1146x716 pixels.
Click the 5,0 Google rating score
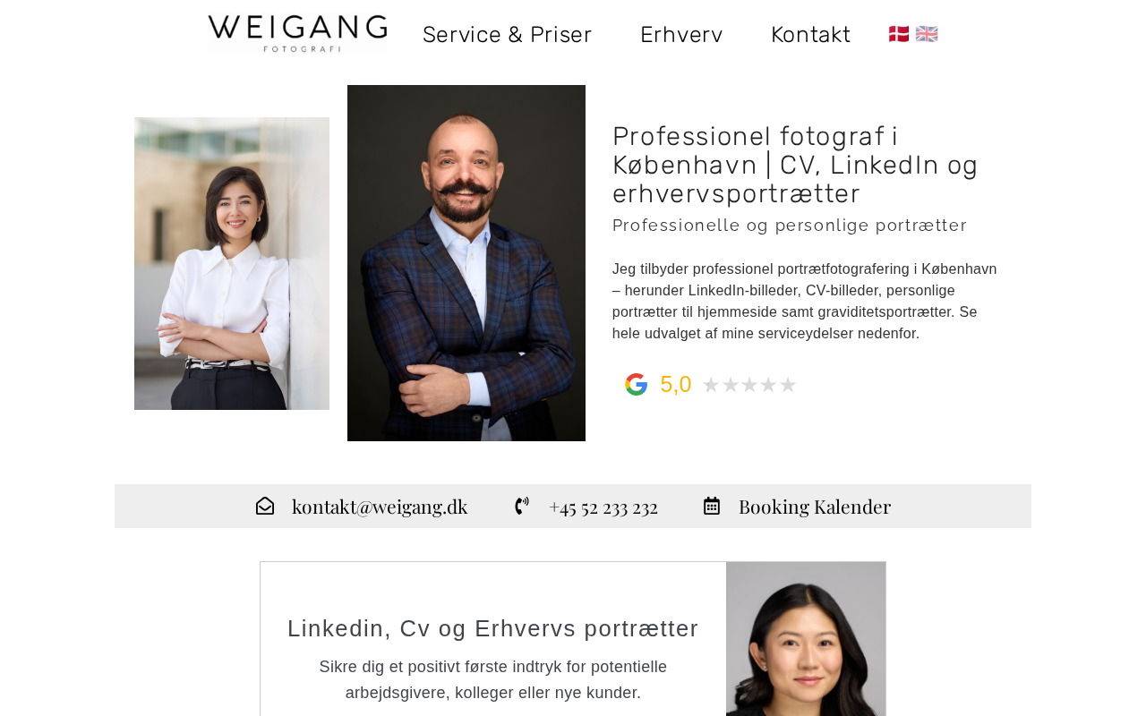pyautogui.click(x=676, y=385)
